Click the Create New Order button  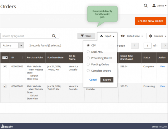pyautogui.click(x=150, y=21)
